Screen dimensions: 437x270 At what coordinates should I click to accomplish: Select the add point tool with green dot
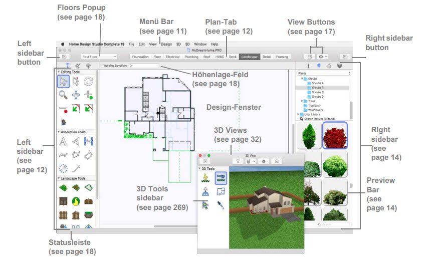pyautogui.click(x=88, y=95)
